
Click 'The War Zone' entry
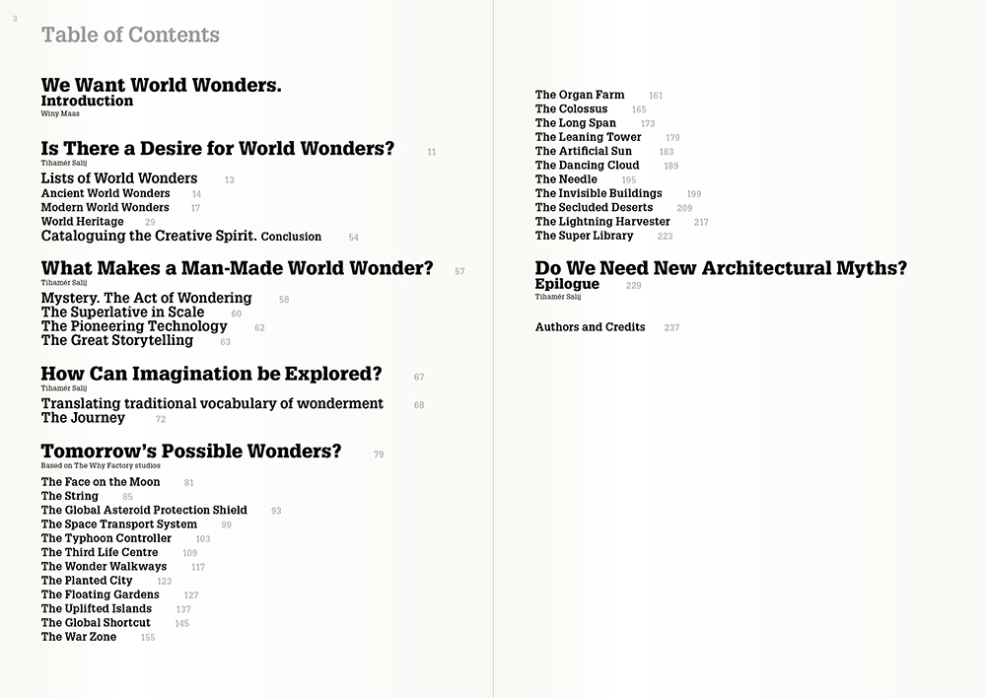[79, 637]
